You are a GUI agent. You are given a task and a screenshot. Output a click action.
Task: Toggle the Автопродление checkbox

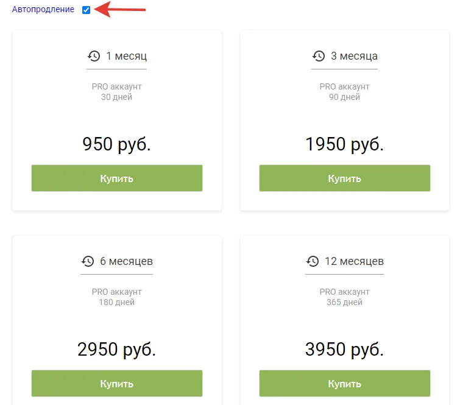point(86,10)
